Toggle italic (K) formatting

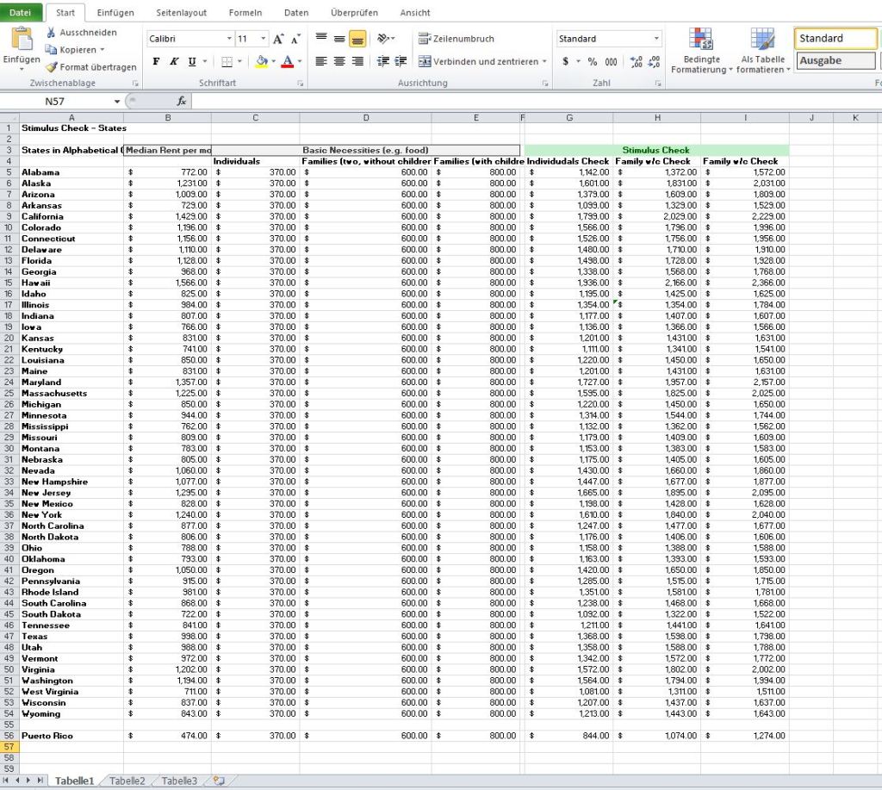174,61
